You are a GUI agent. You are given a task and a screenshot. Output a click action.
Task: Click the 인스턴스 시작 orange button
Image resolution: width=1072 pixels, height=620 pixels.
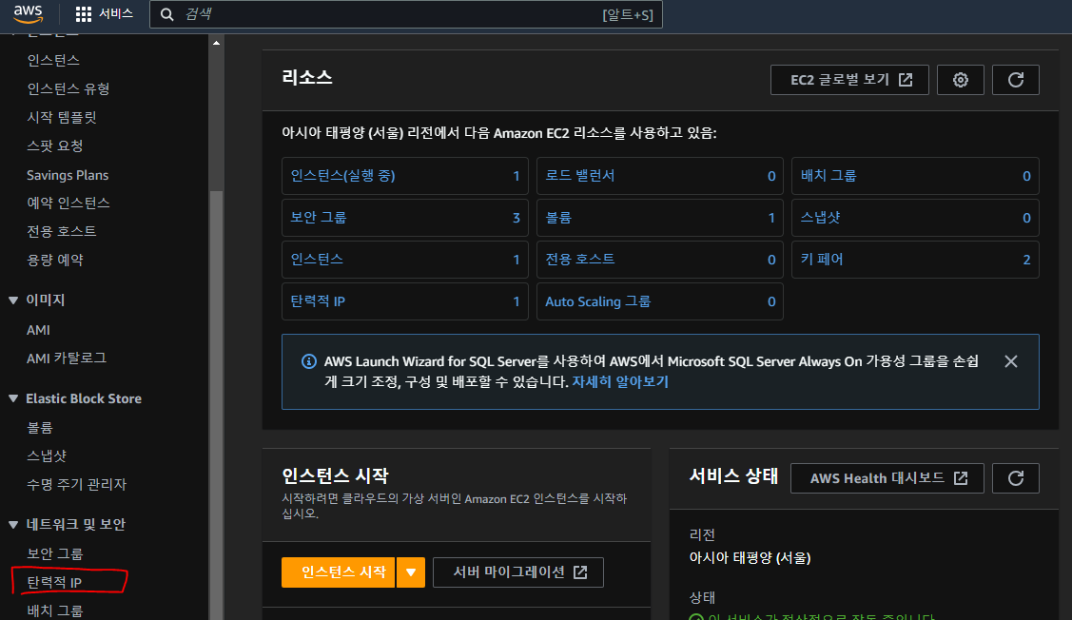click(339, 572)
